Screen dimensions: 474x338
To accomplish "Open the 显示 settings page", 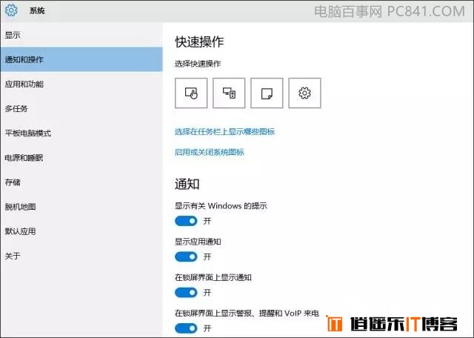I will [x=81, y=35].
